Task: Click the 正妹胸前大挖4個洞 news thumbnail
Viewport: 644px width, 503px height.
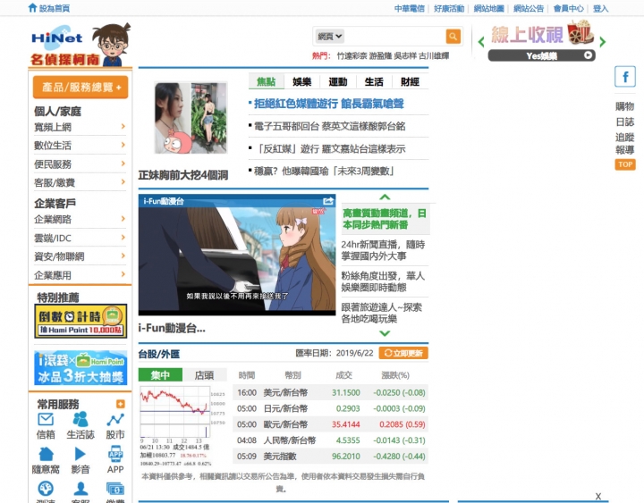Action: click(x=191, y=118)
